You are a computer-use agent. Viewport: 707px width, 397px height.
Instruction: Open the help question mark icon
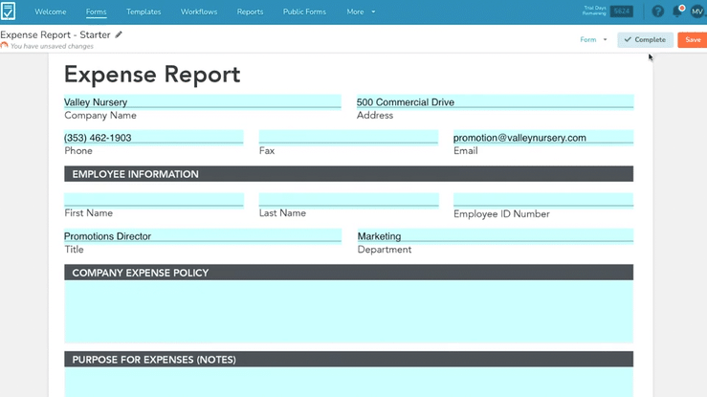point(658,11)
